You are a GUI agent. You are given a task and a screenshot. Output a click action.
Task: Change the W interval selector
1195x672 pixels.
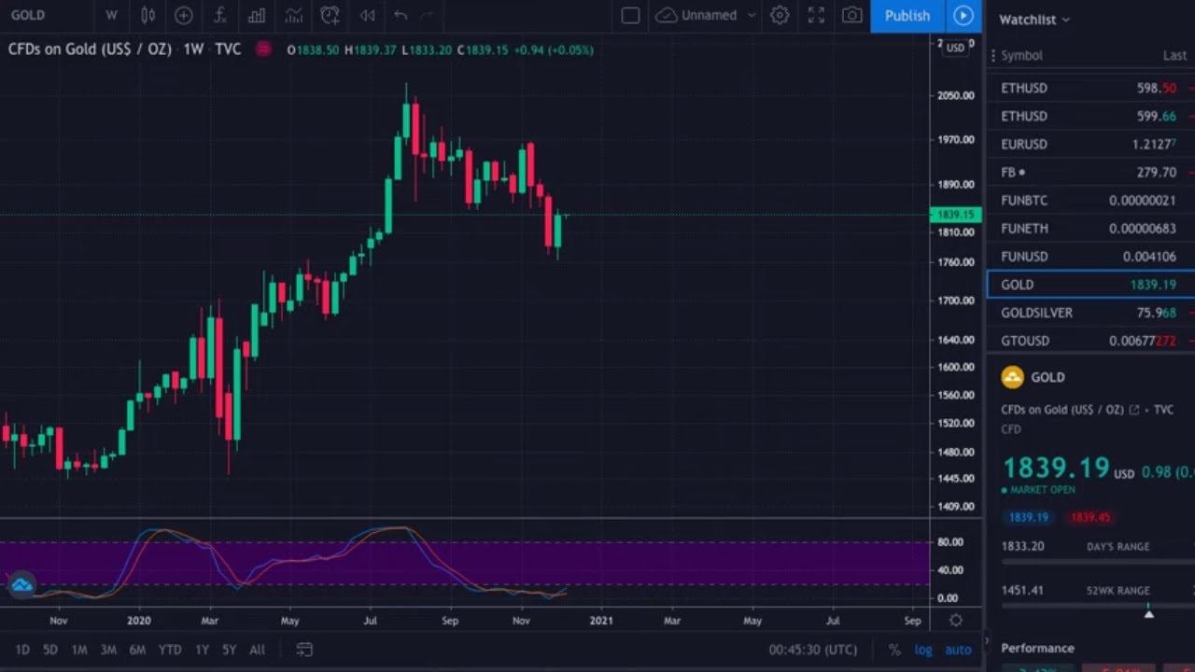tap(111, 15)
